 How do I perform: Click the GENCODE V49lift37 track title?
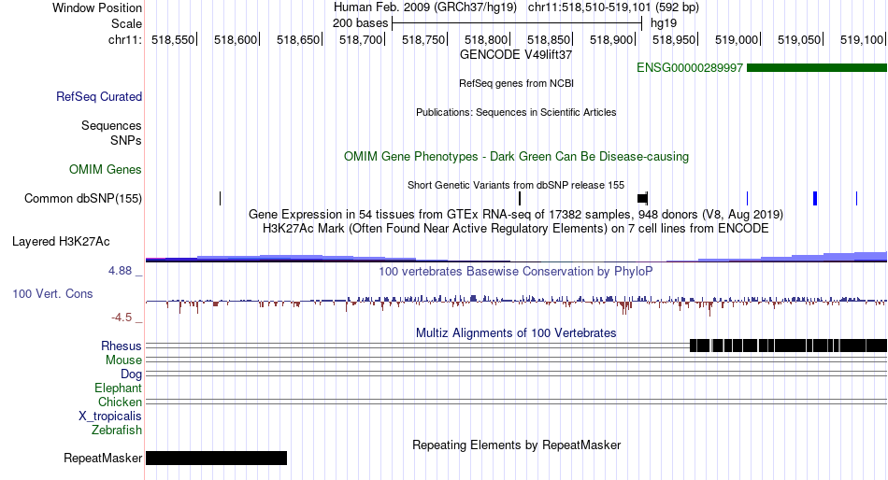click(516, 55)
